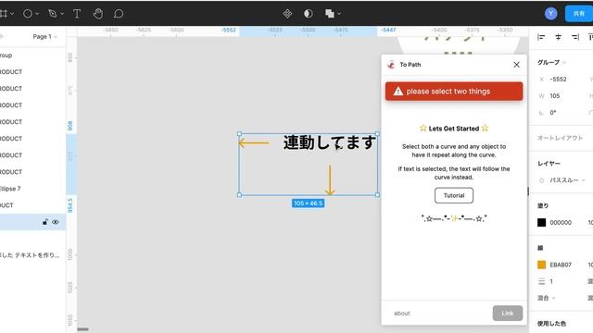Click the レイヤー section header
This screenshot has height=333, width=593.
point(549,164)
